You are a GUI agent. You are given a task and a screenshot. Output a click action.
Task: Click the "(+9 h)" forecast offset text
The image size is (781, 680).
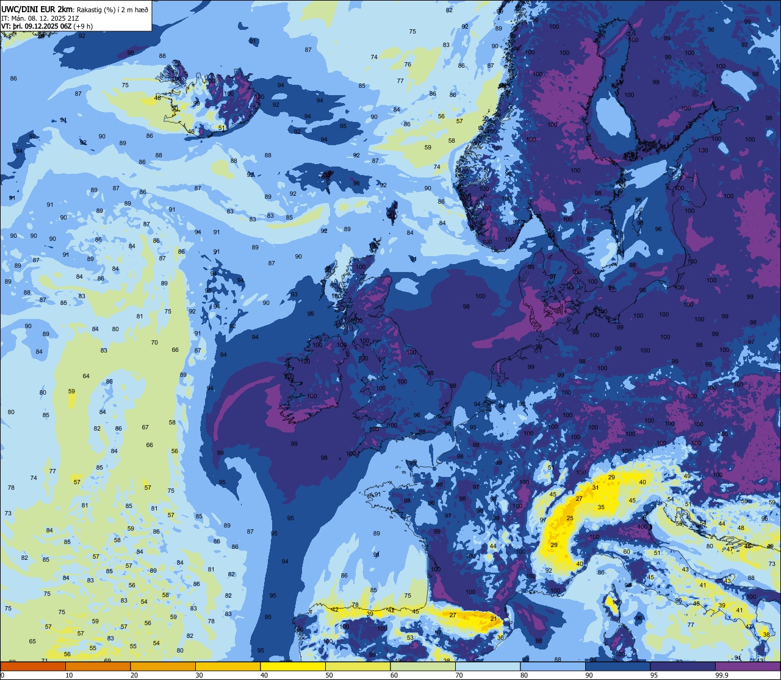tap(82, 26)
